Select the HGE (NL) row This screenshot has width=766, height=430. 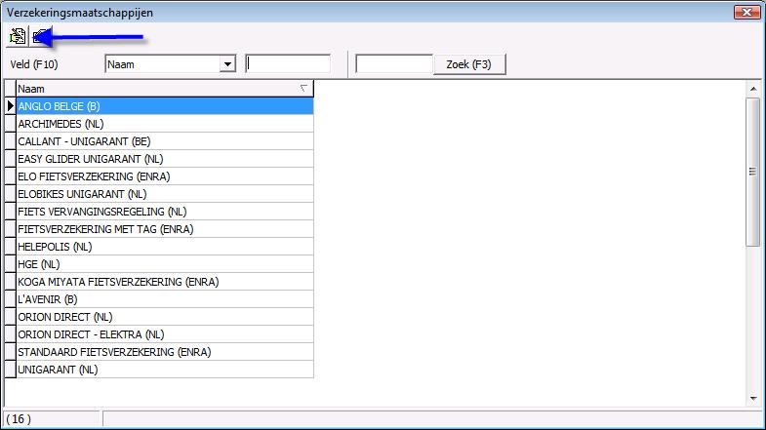[165, 264]
